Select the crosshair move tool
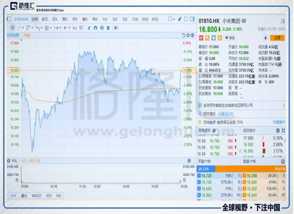This screenshot has height=214, width=294. pyautogui.click(x=12, y=28)
